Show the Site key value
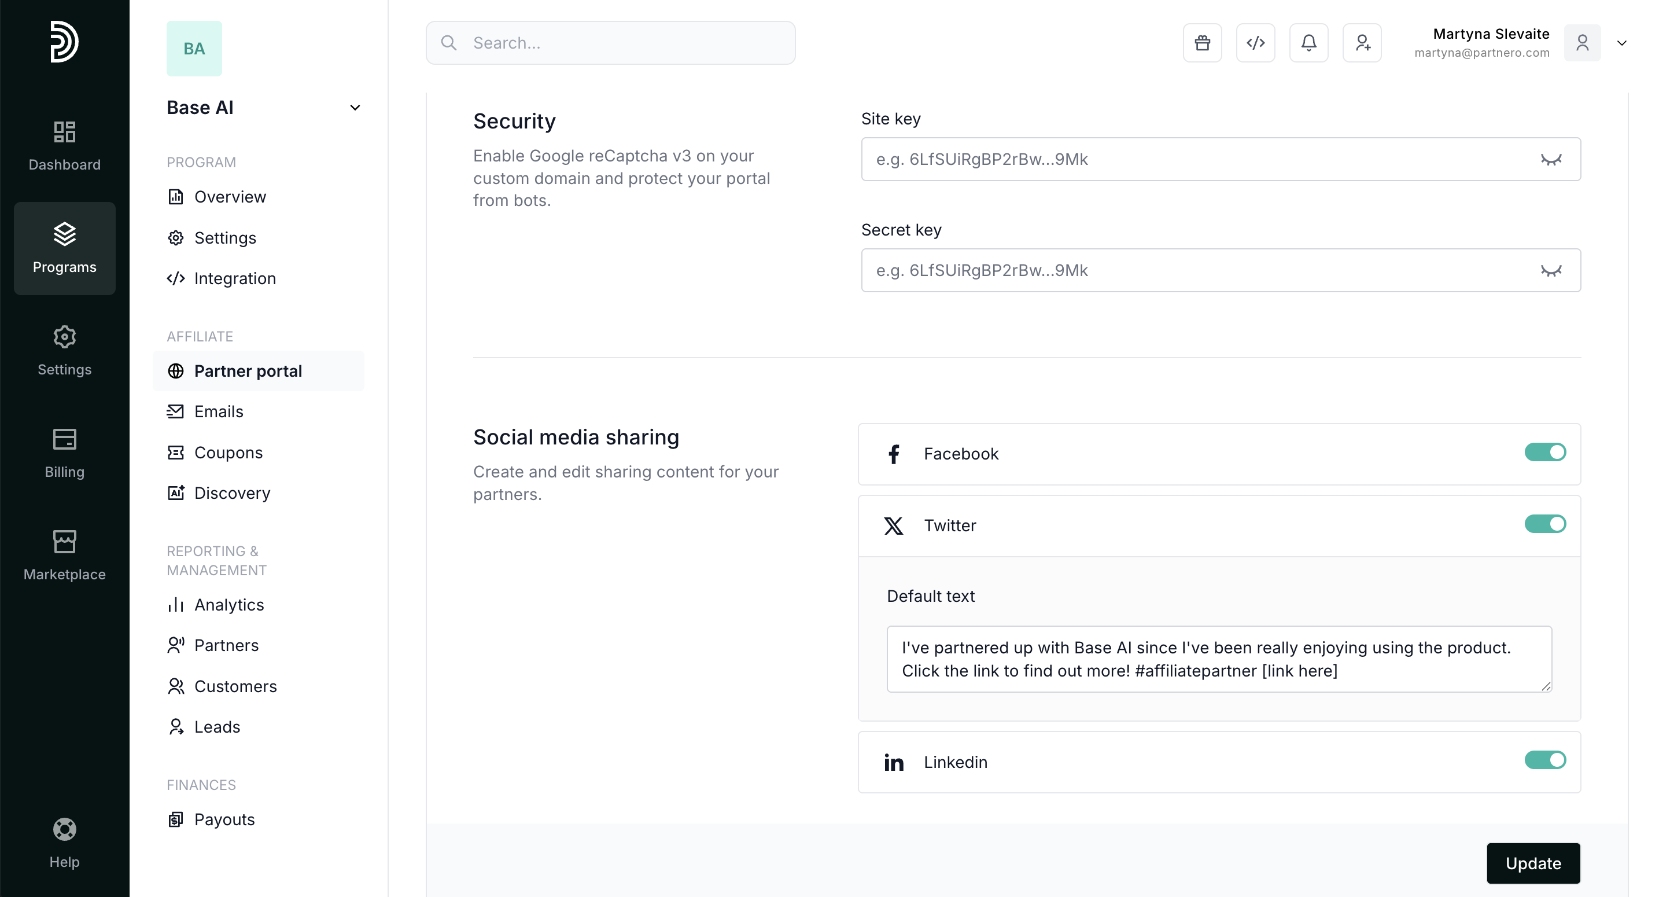 [x=1551, y=159]
